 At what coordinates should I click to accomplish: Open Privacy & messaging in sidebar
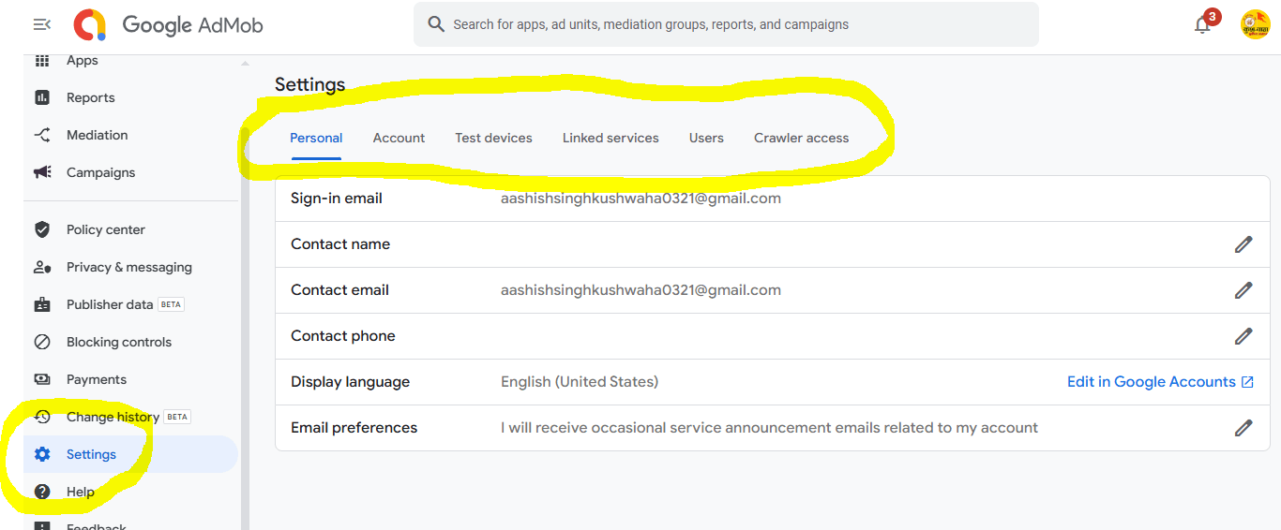(x=130, y=267)
